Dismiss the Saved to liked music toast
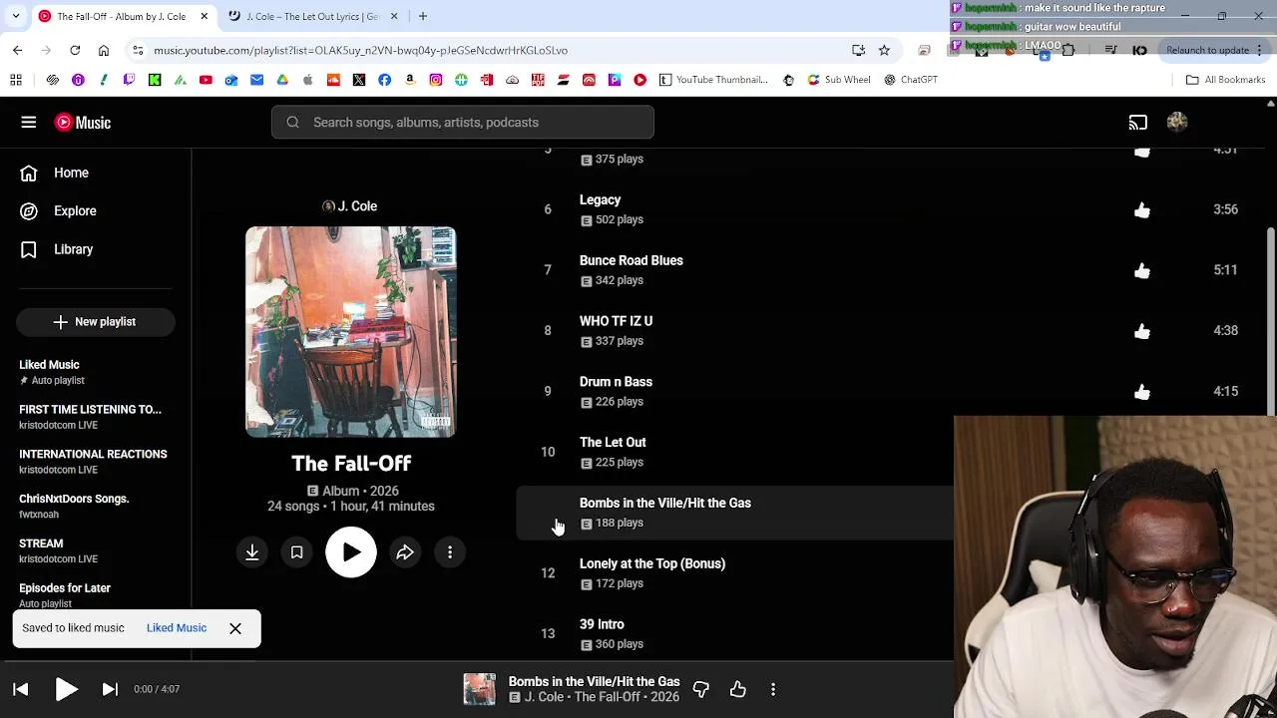 pos(235,628)
